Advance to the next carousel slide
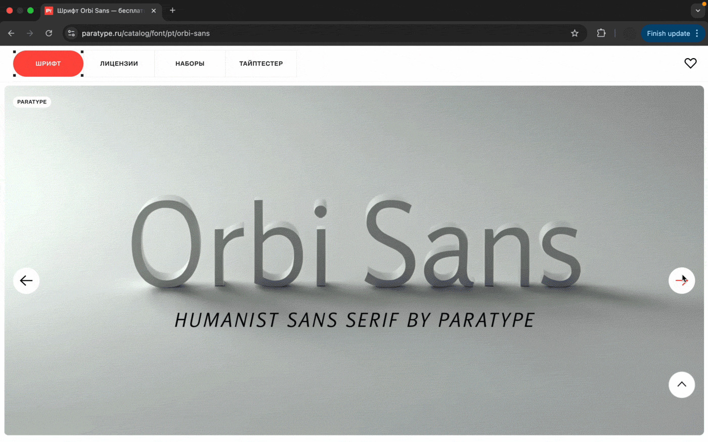This screenshot has height=442, width=708. (682, 280)
